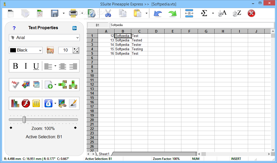Viewport: 277px width, 163px height.
Task: Sort ascending with the A icon
Action: [x=222, y=13]
